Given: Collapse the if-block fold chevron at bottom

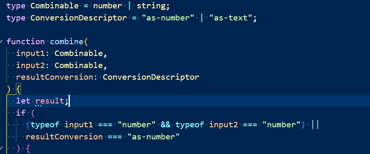Looking at the screenshot, I should coord(1,148).
